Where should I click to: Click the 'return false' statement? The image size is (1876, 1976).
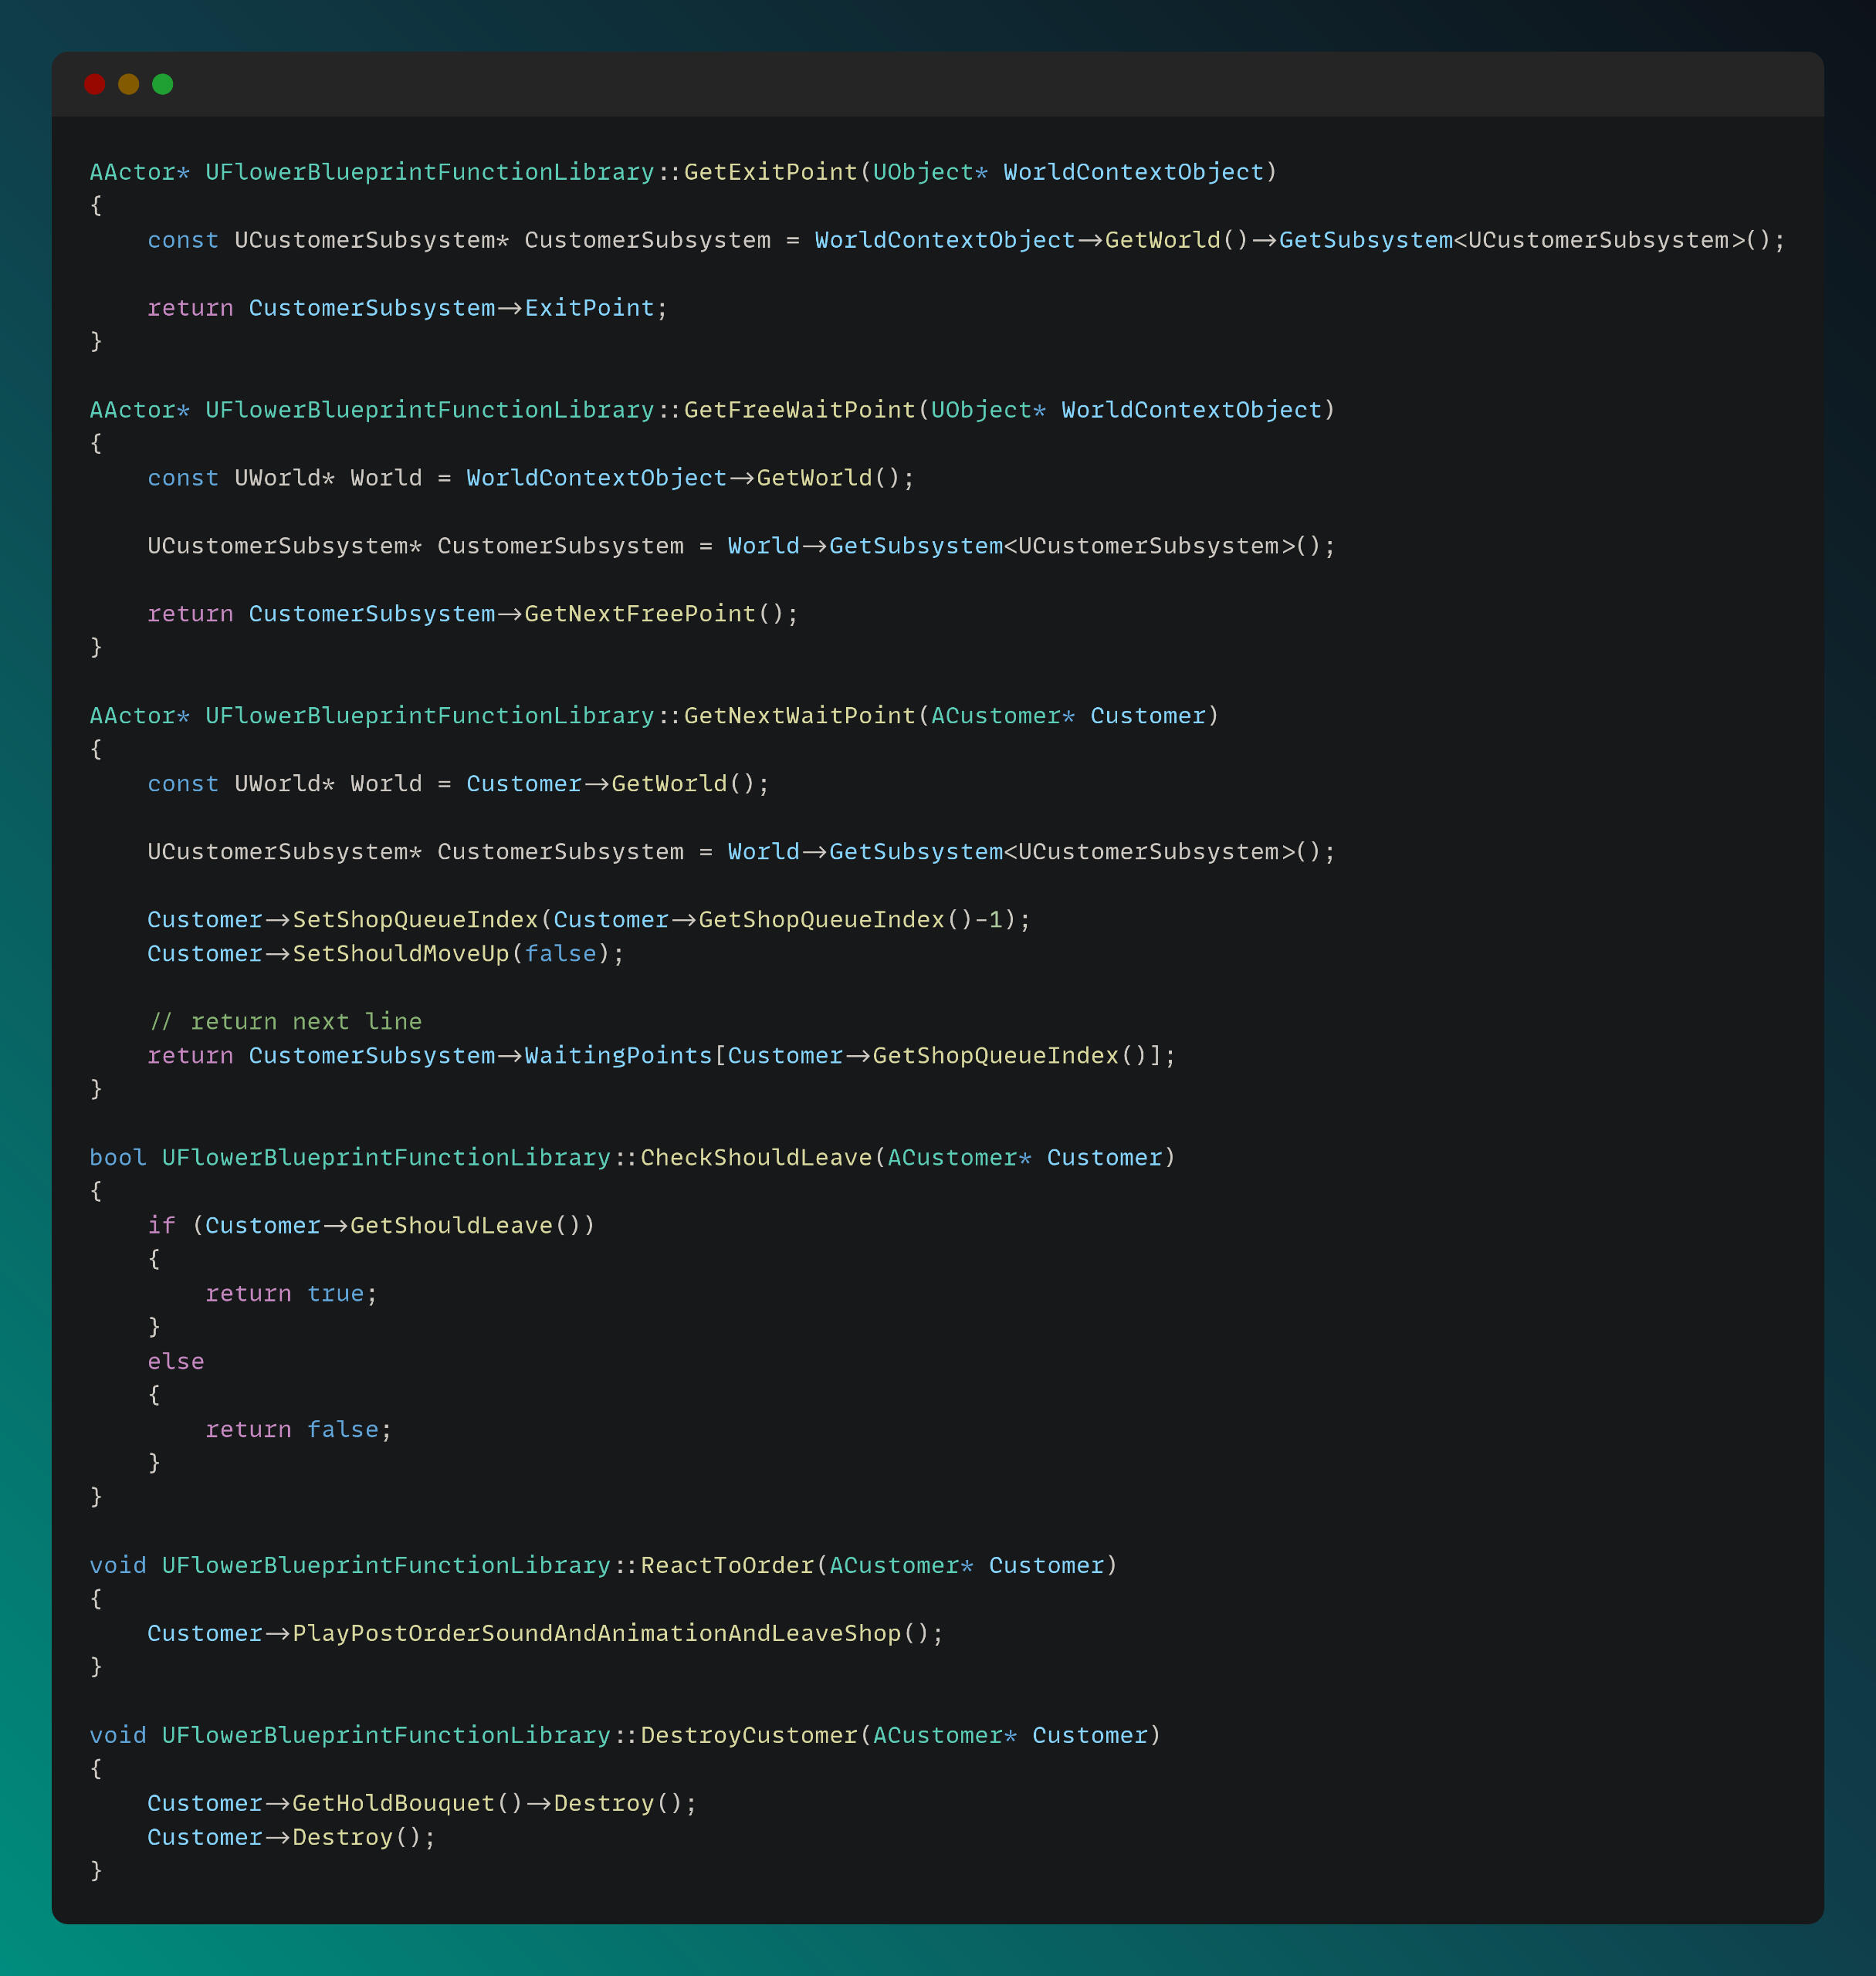click(x=297, y=1430)
